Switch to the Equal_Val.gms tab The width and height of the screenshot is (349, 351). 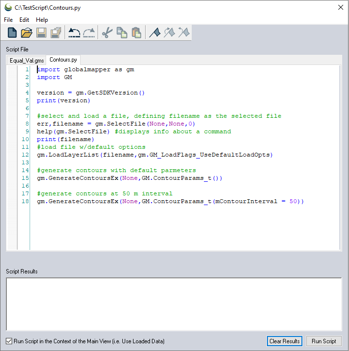tap(27, 61)
